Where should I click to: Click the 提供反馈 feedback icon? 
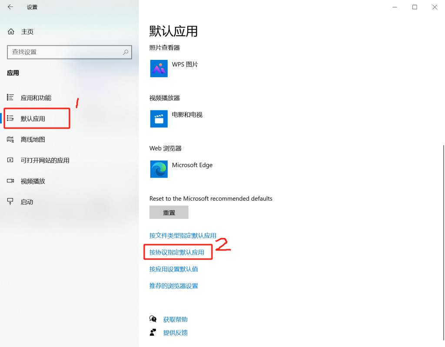click(153, 333)
